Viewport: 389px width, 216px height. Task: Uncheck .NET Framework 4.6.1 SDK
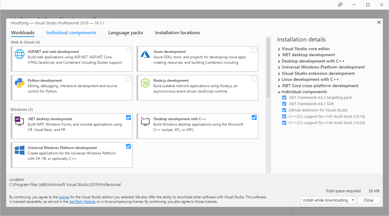[284, 104]
